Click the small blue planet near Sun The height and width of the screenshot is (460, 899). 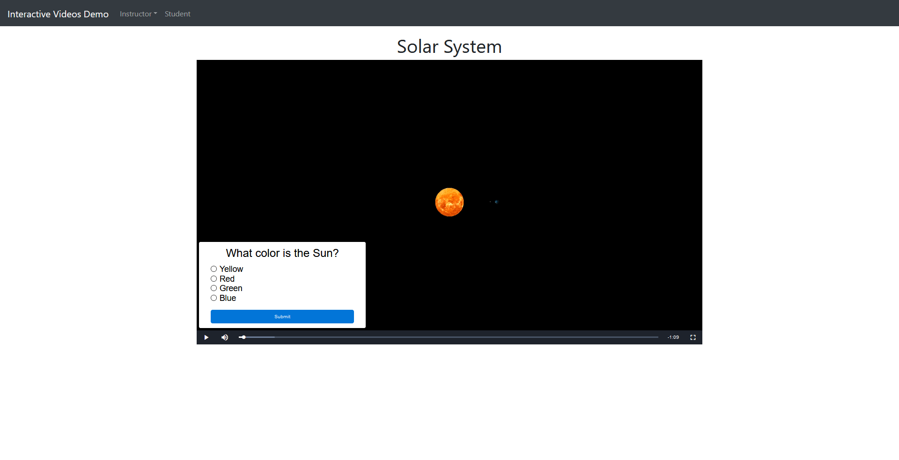[496, 202]
